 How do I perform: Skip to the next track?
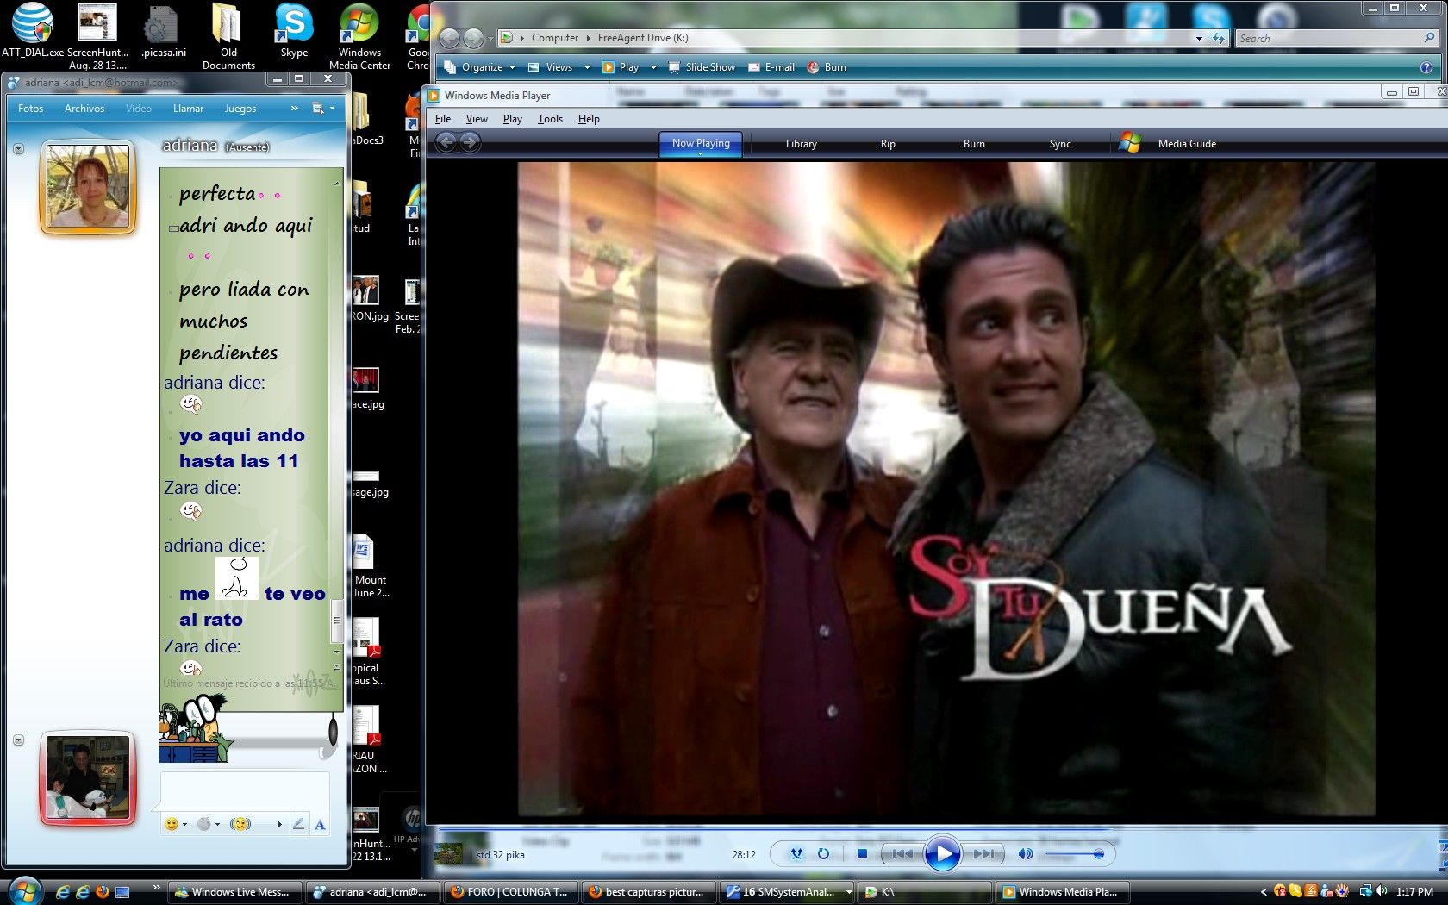coord(983,854)
